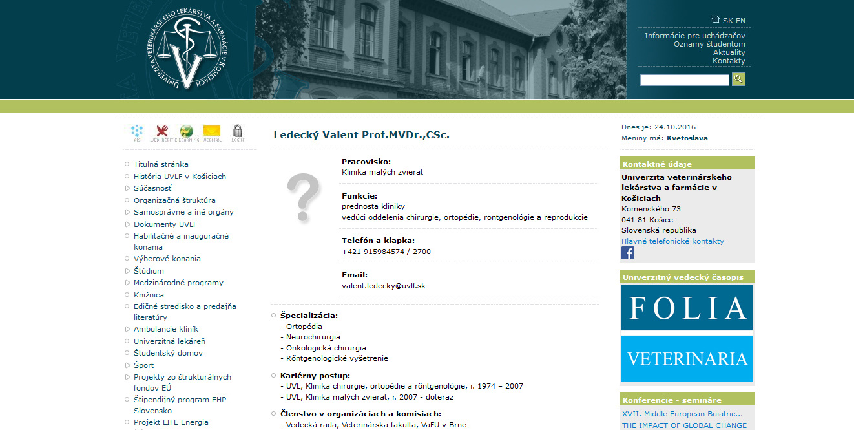Viewport: 854px width, 430px height.
Task: Open Kontakty link in header
Action: click(729, 61)
